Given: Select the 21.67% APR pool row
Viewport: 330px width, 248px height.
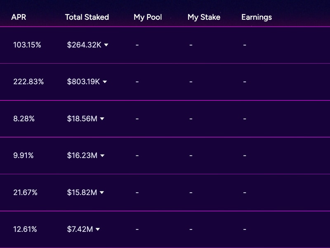Looking at the screenshot, I should (25, 193).
